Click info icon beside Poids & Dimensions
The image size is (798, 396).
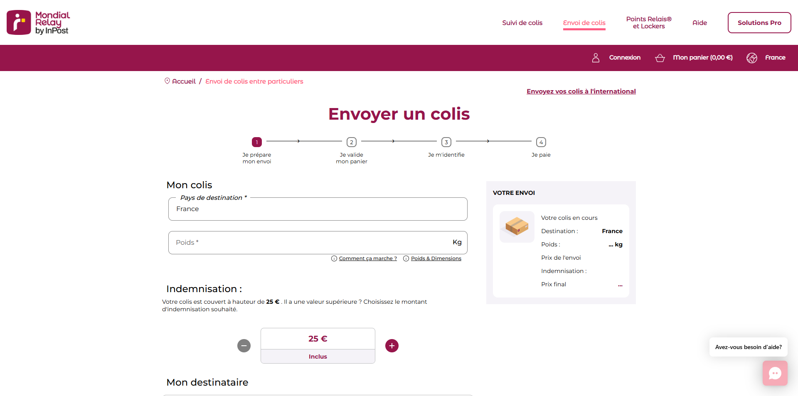coord(406,258)
